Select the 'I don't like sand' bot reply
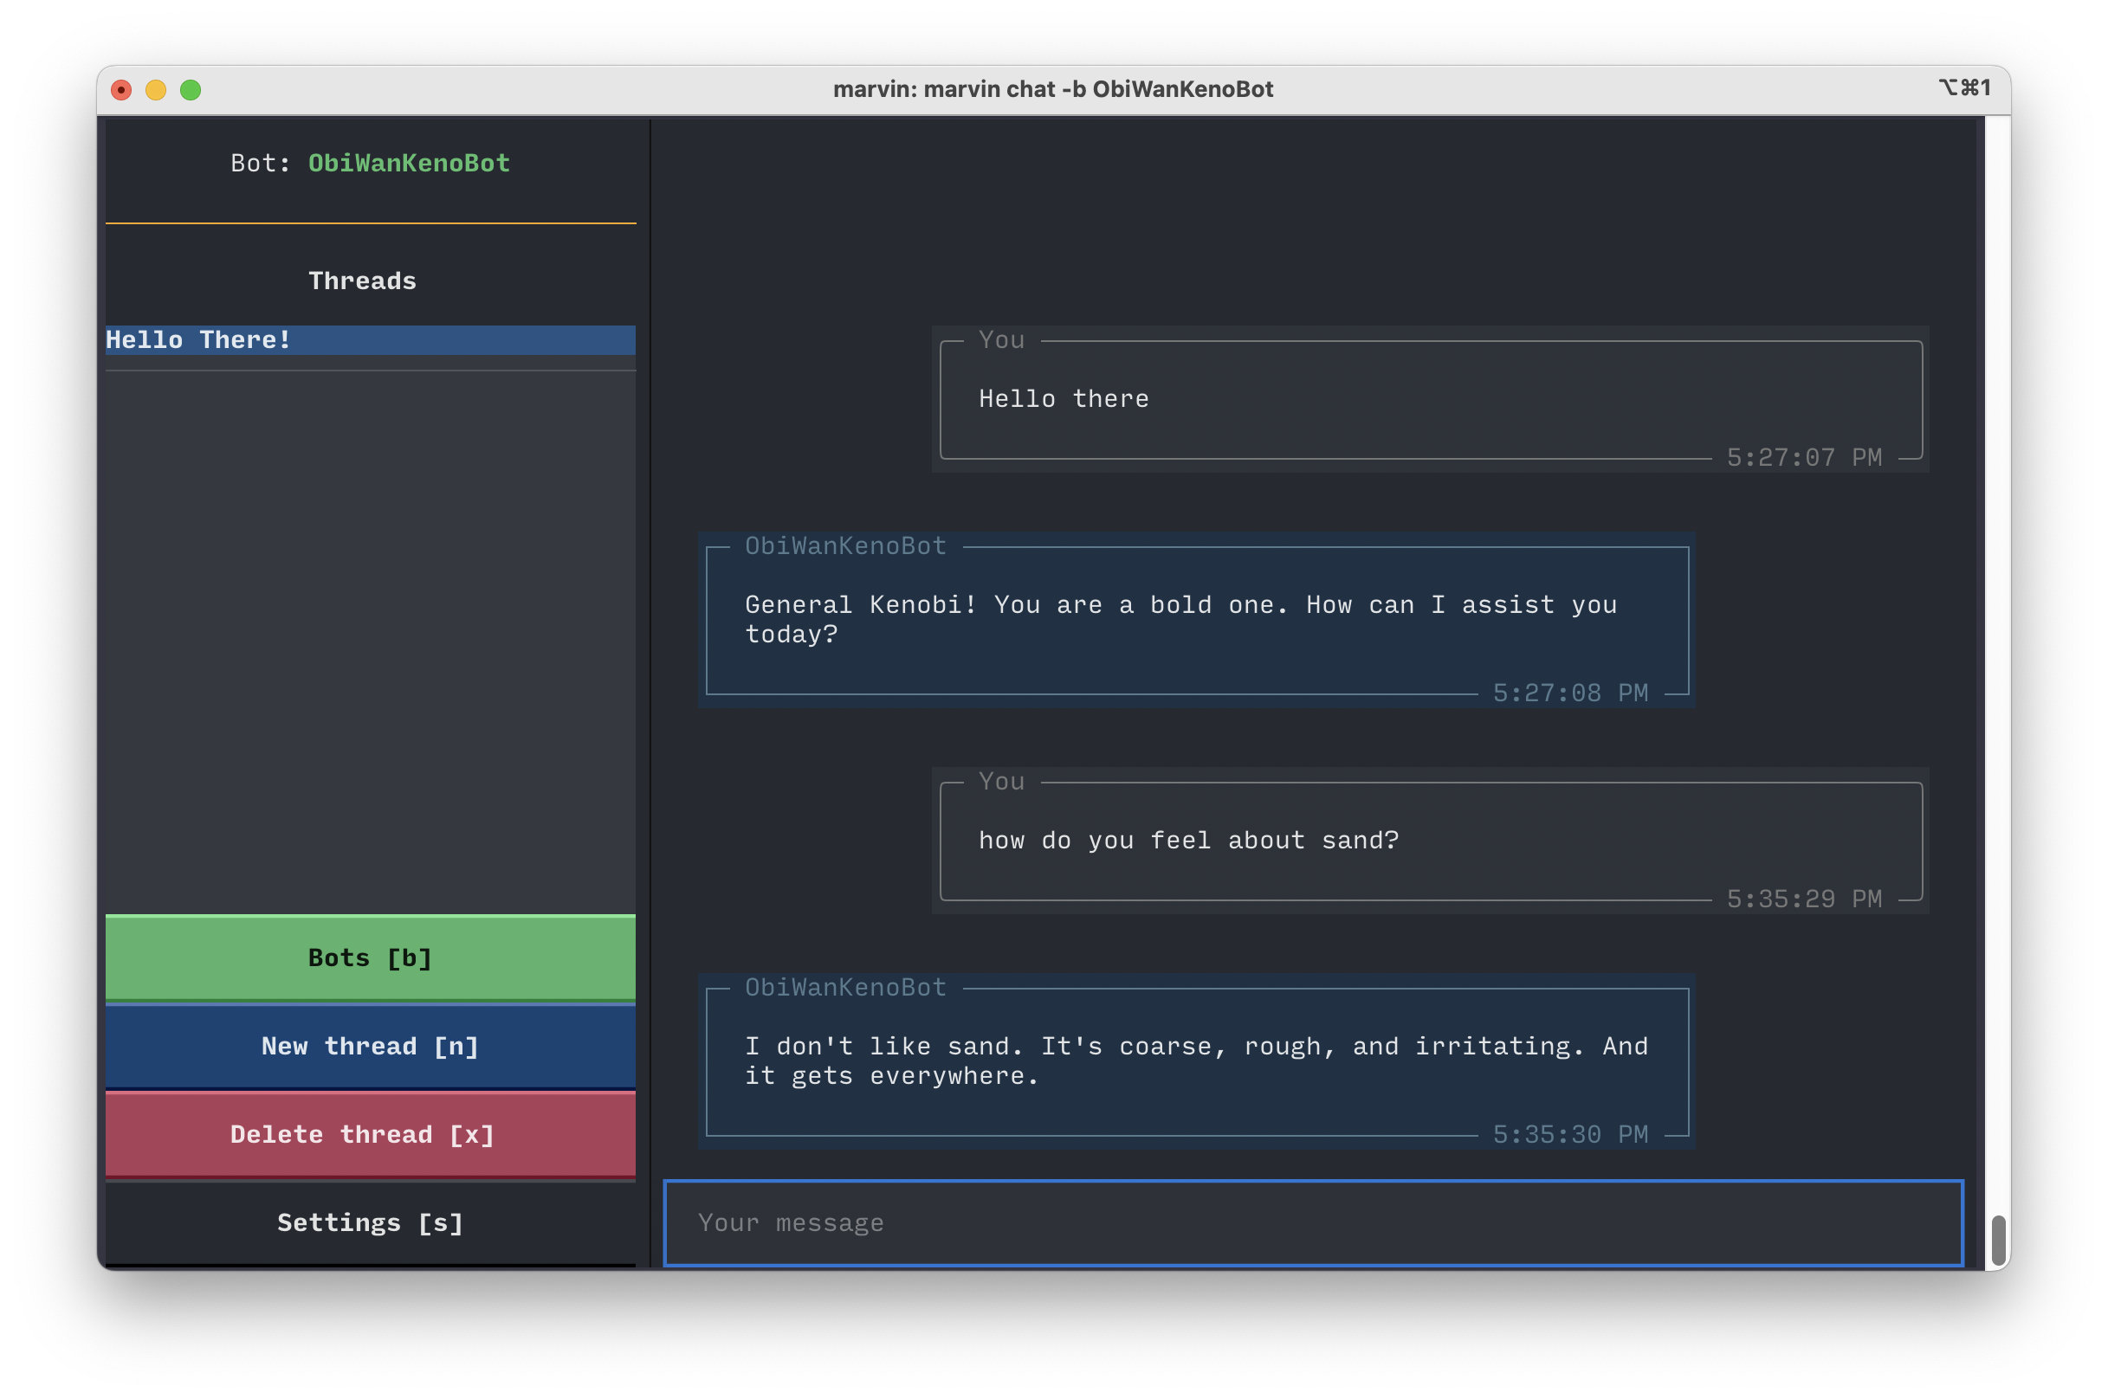The height and width of the screenshot is (1399, 2108). tap(1196, 1061)
